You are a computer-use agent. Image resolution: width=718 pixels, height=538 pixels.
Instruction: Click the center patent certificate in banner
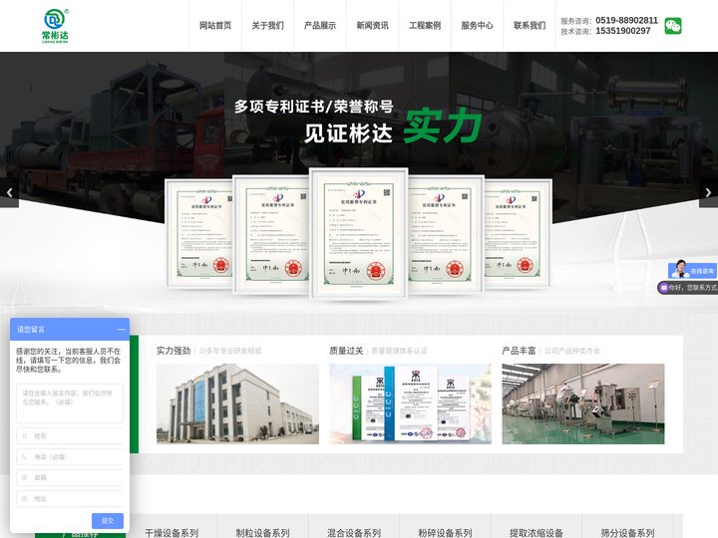359,233
